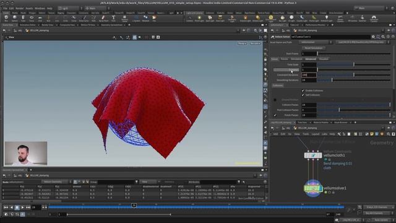The height and width of the screenshot is (223, 396).
Task: Select the Sphere shelf tool
Action: pyautogui.click(x=15, y=18)
